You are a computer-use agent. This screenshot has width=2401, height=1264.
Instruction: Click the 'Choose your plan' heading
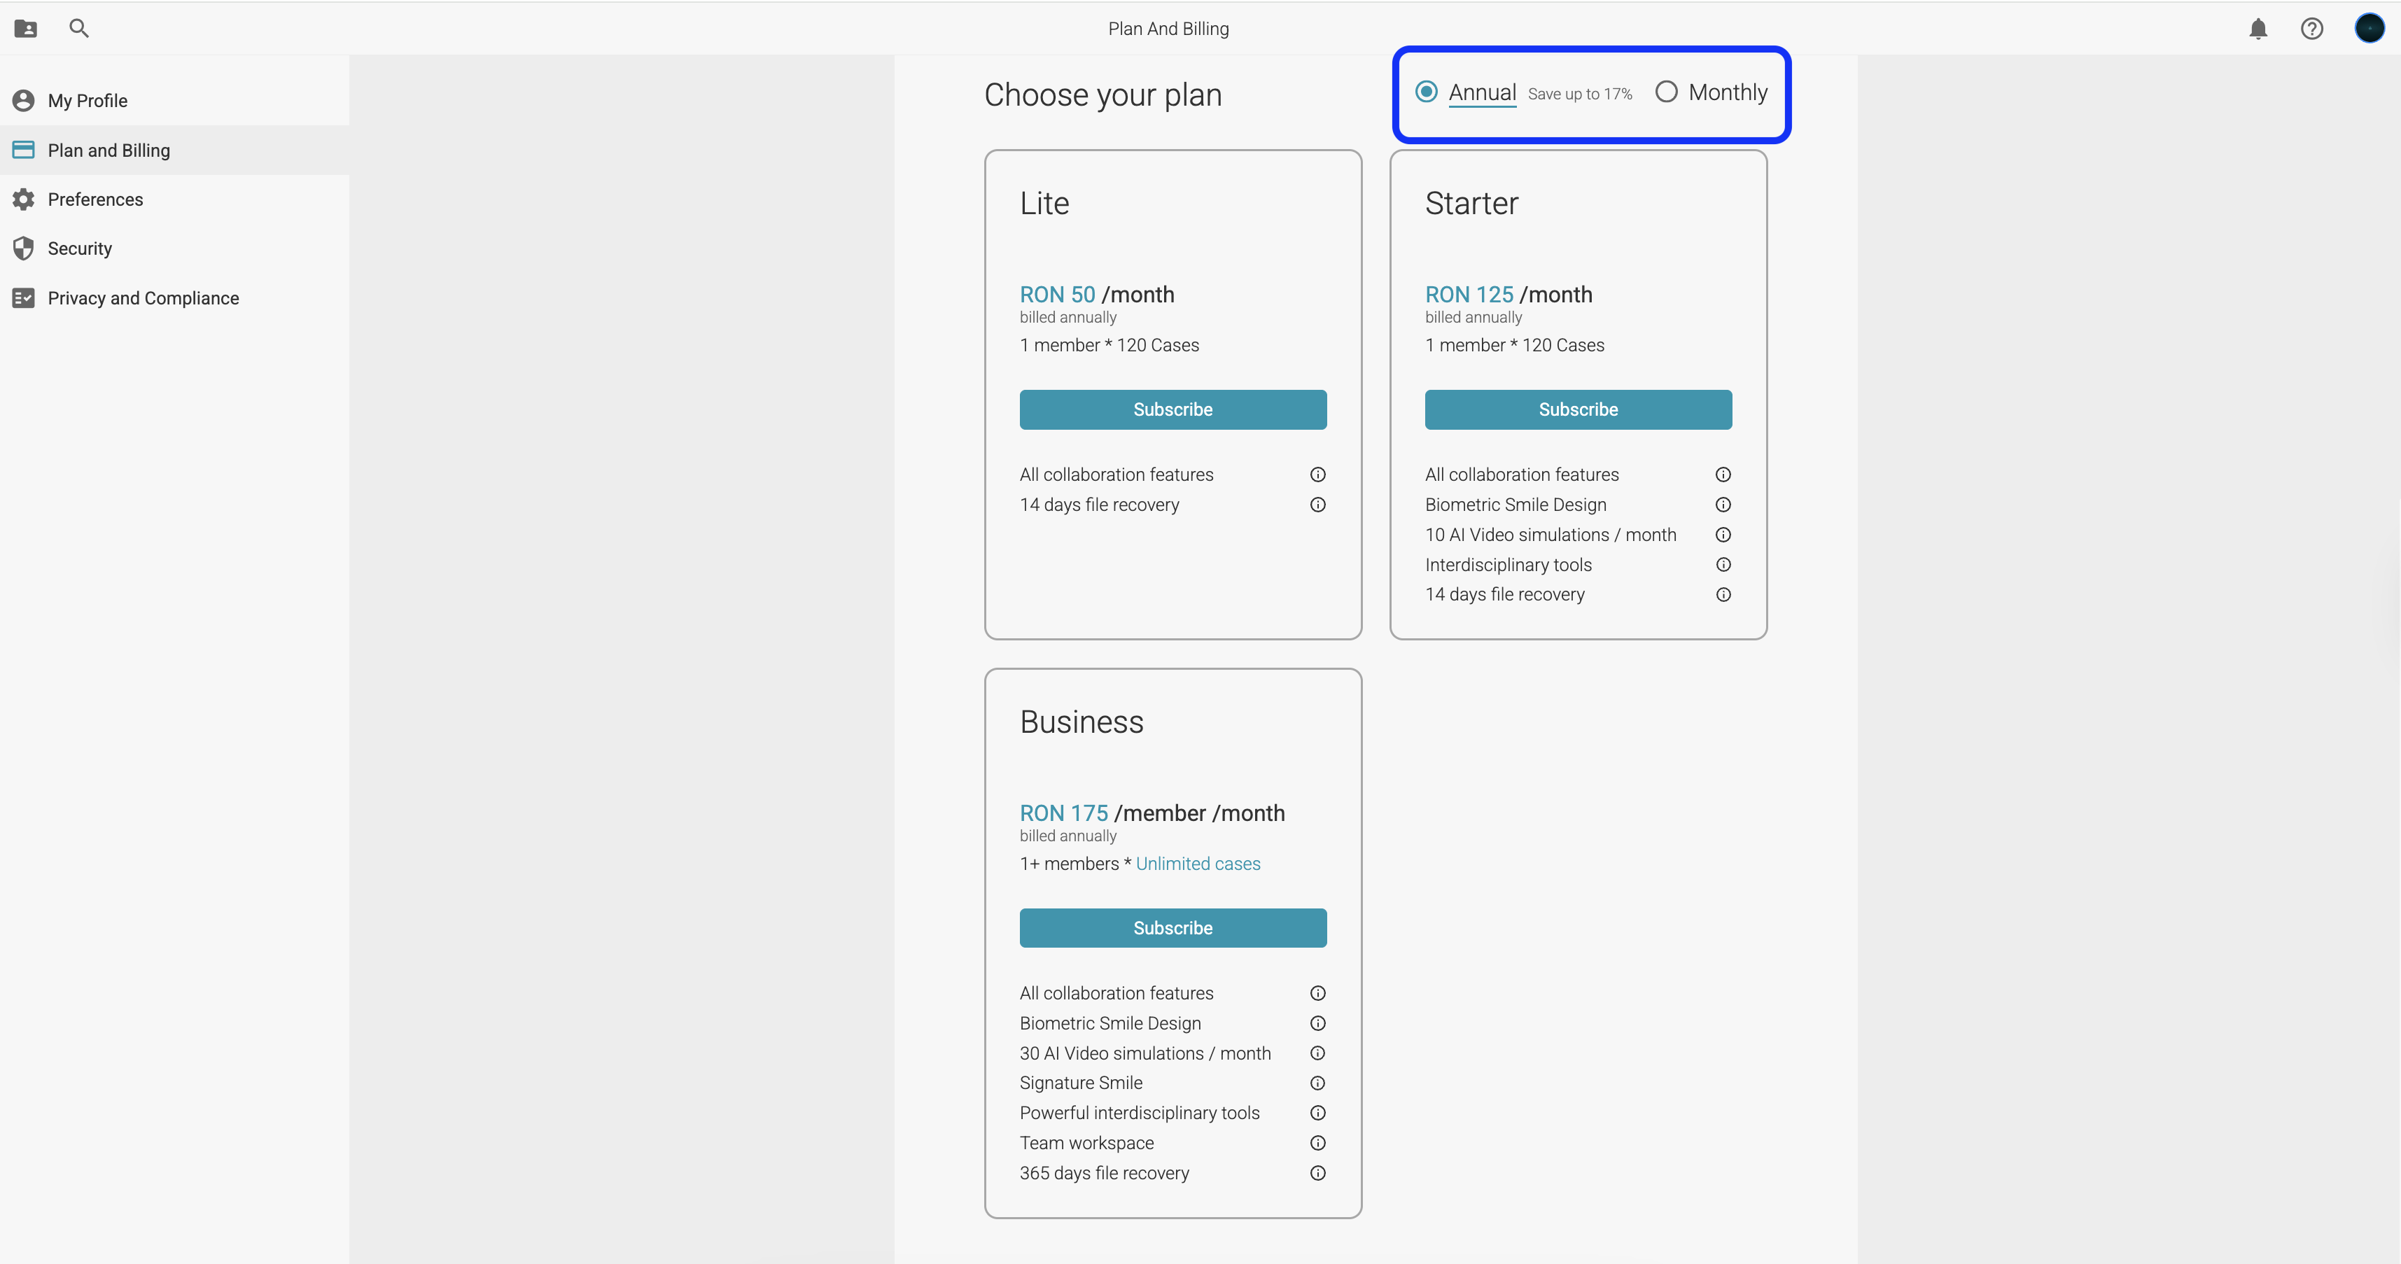coord(1102,95)
